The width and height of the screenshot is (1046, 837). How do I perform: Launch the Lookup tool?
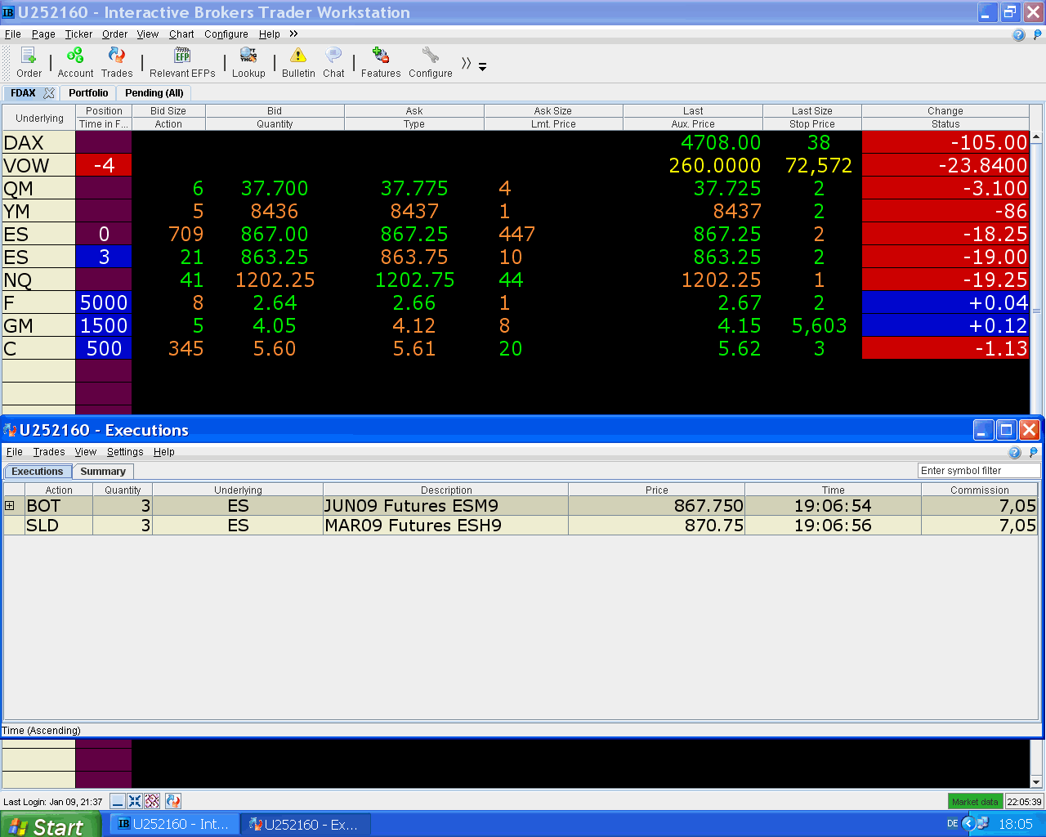[x=248, y=62]
